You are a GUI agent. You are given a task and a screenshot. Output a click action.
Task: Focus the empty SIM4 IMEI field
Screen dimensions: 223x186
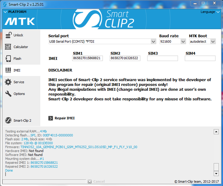tap(200, 58)
